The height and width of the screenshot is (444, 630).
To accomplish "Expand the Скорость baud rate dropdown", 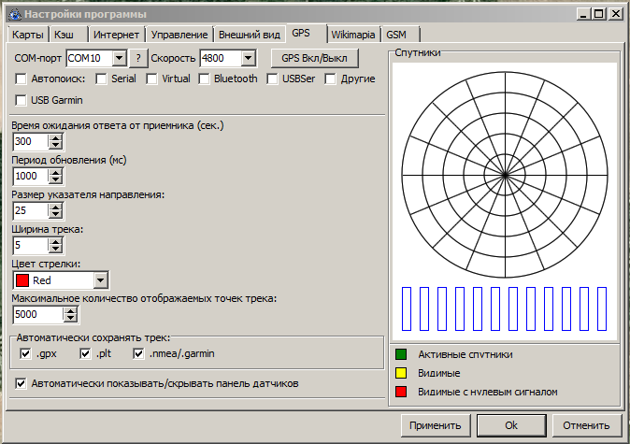I will pos(248,58).
